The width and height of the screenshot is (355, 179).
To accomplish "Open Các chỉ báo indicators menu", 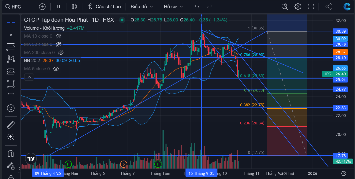I will tap(104, 7).
